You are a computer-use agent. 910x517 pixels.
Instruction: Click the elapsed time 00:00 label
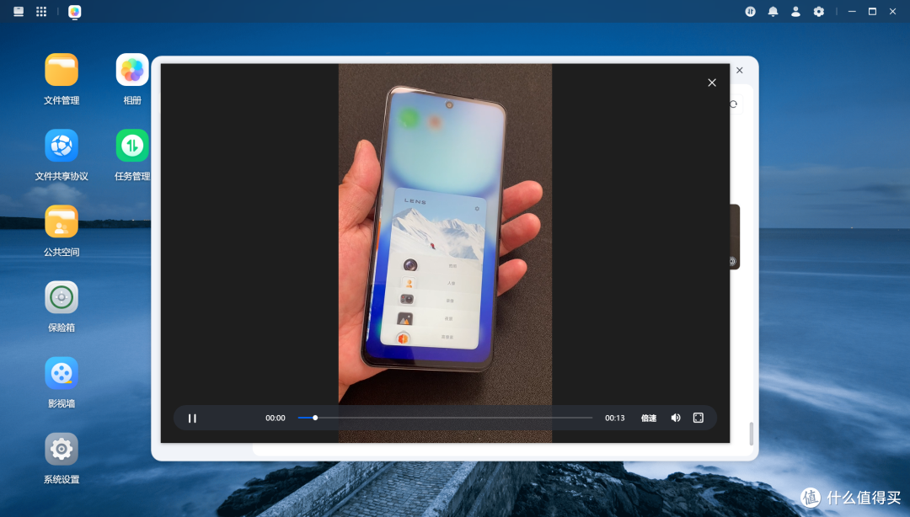[x=275, y=418]
